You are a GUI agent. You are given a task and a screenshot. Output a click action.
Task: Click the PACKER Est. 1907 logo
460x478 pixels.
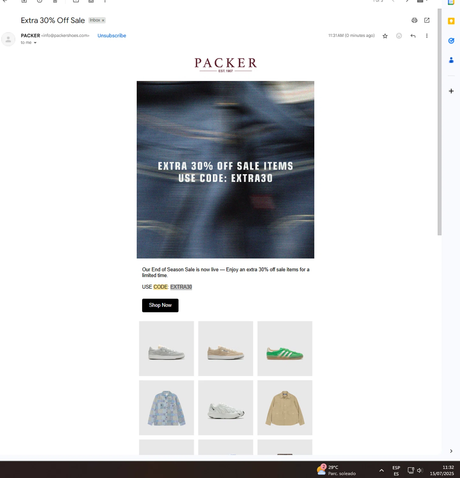(x=226, y=65)
